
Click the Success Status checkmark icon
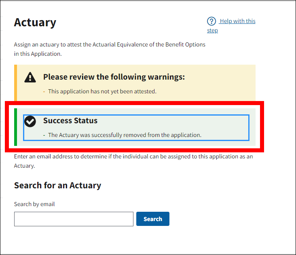[x=30, y=121]
